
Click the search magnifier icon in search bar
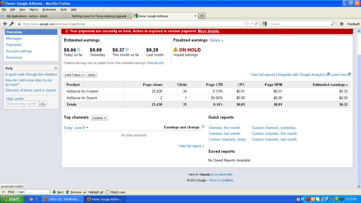(333, 24)
